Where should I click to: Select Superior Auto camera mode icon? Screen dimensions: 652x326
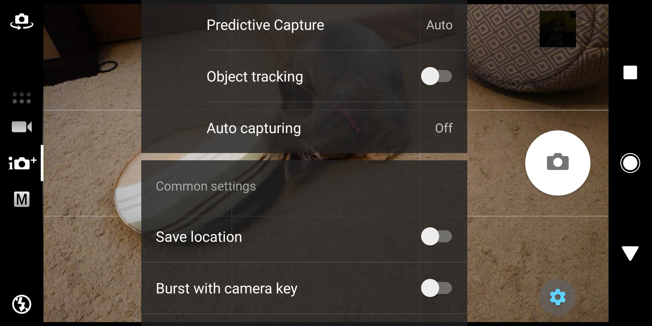22,163
